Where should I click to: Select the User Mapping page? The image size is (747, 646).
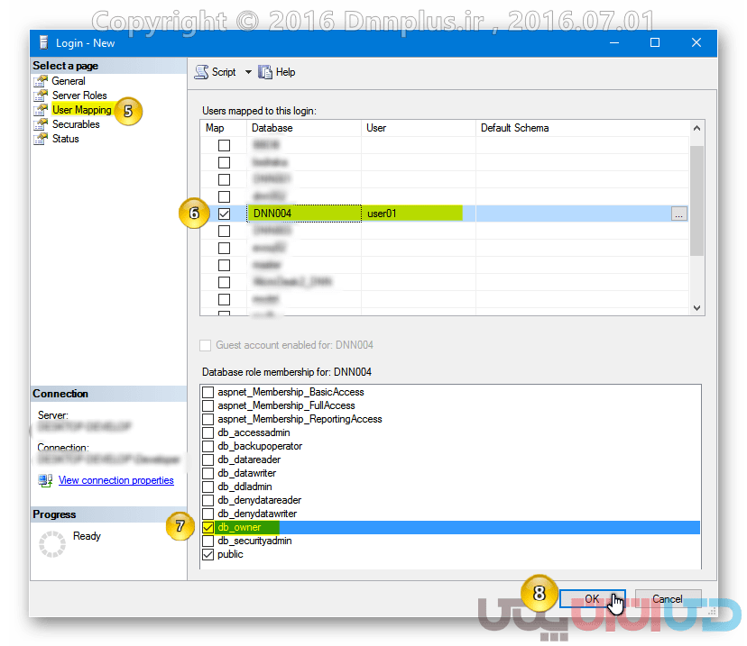(81, 110)
